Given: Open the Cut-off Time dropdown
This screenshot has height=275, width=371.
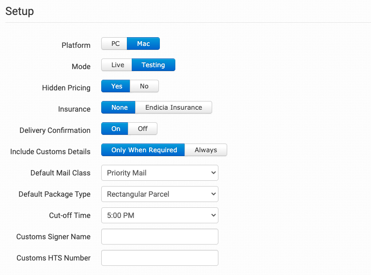Looking at the screenshot, I should [160, 216].
